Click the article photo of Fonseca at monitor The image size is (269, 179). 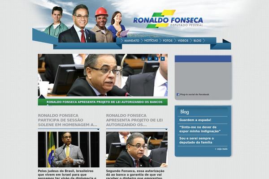[x=137, y=149]
